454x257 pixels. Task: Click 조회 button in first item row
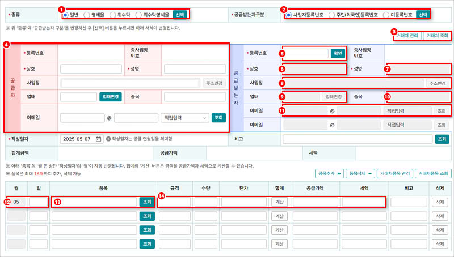click(147, 202)
